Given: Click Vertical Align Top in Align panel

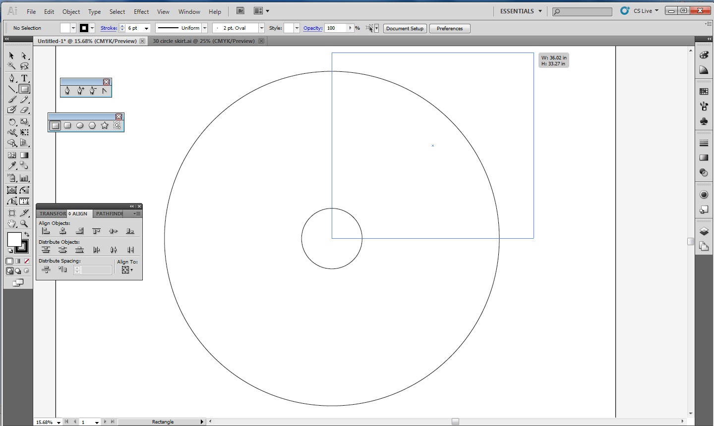Looking at the screenshot, I should point(97,231).
